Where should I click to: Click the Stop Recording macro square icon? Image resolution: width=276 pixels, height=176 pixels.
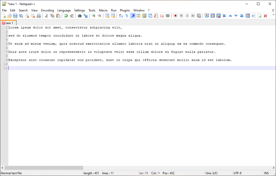tap(181, 16)
